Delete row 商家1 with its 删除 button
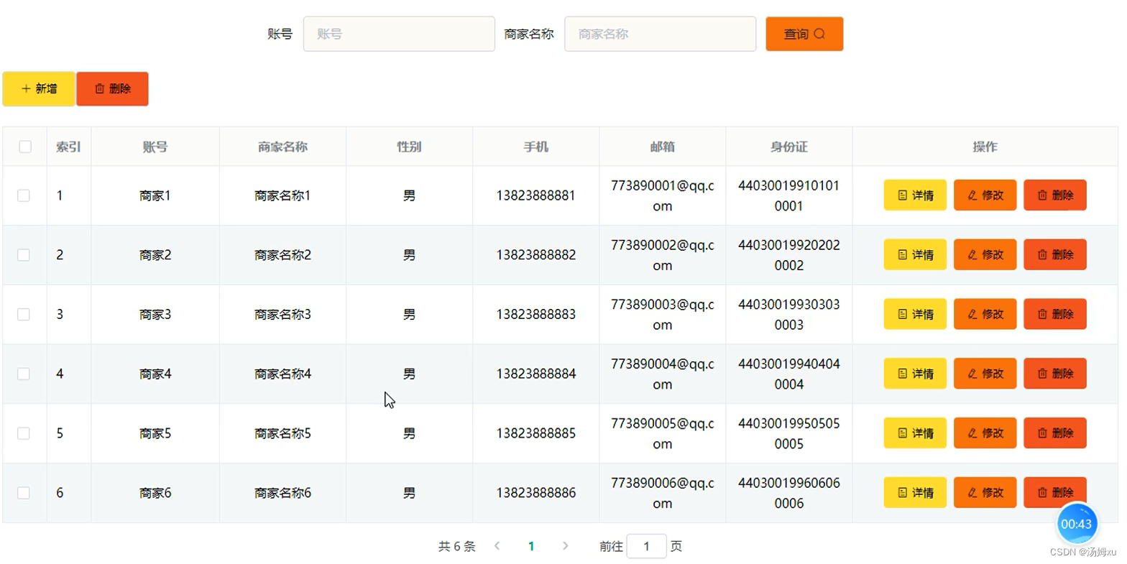The width and height of the screenshot is (1127, 564). coord(1054,195)
